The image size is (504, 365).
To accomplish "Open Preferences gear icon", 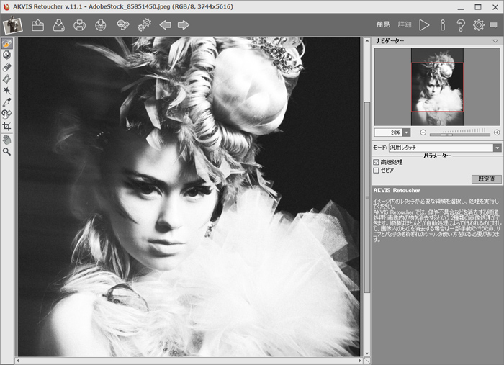I will pyautogui.click(x=479, y=25).
